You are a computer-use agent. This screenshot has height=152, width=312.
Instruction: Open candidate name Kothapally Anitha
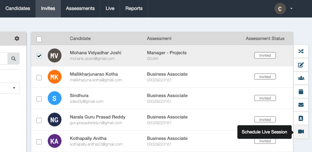pyautogui.click(x=88, y=138)
